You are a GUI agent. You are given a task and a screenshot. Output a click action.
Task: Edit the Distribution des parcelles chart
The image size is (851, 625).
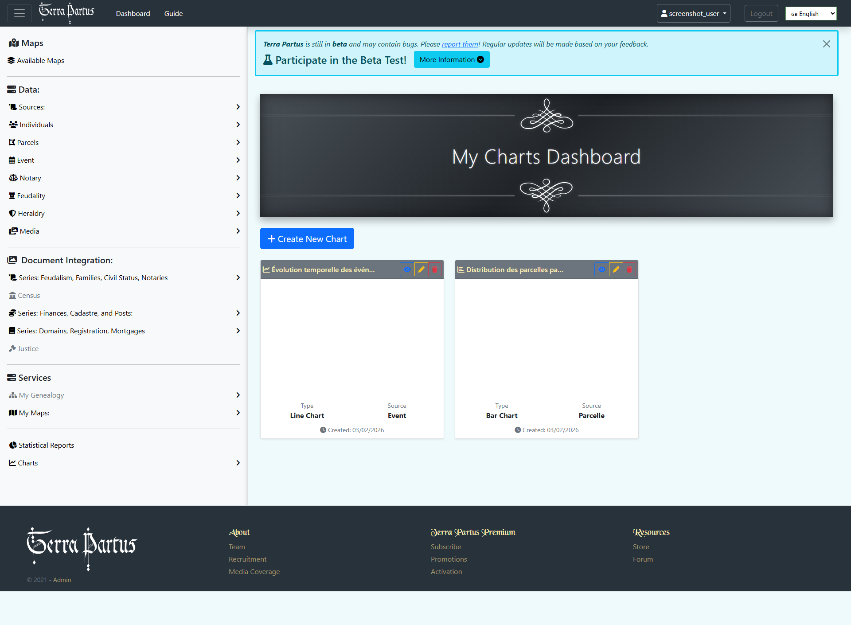coord(616,269)
